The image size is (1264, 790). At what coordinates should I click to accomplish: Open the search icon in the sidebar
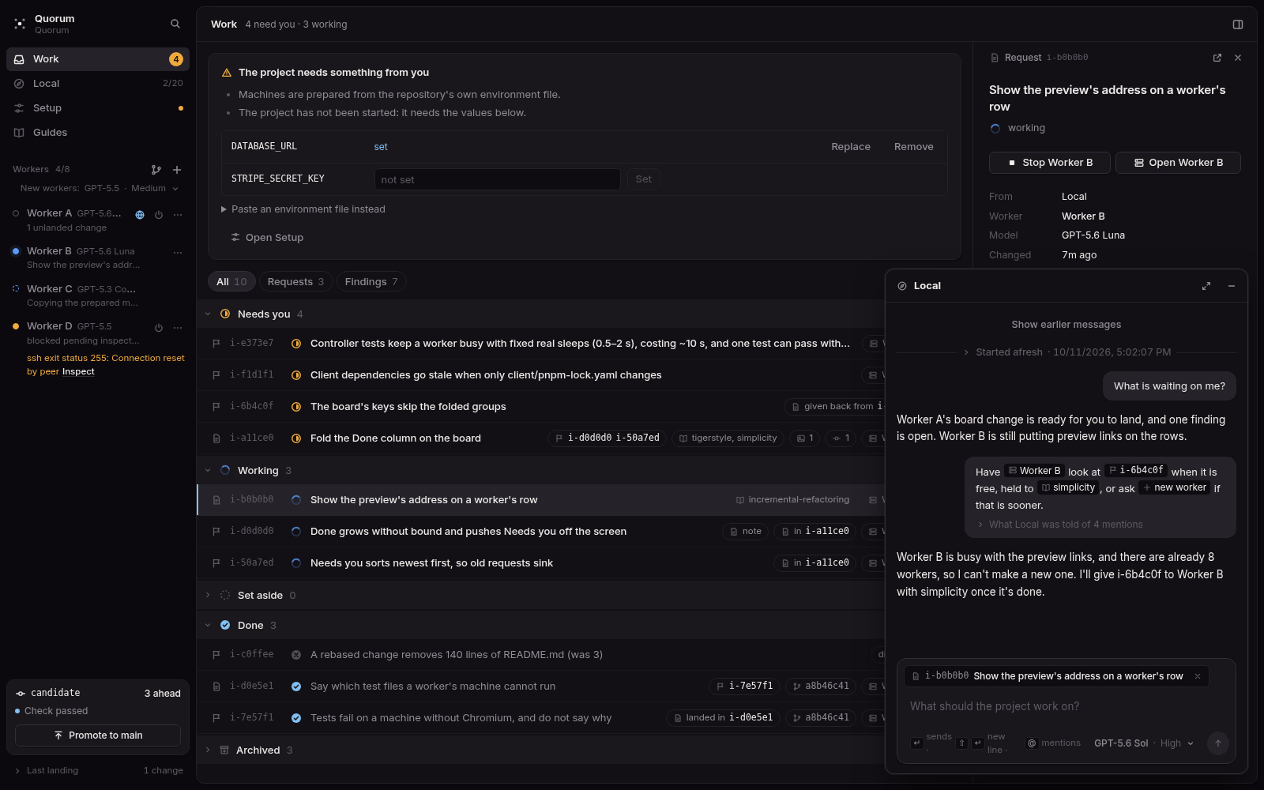pos(175,24)
